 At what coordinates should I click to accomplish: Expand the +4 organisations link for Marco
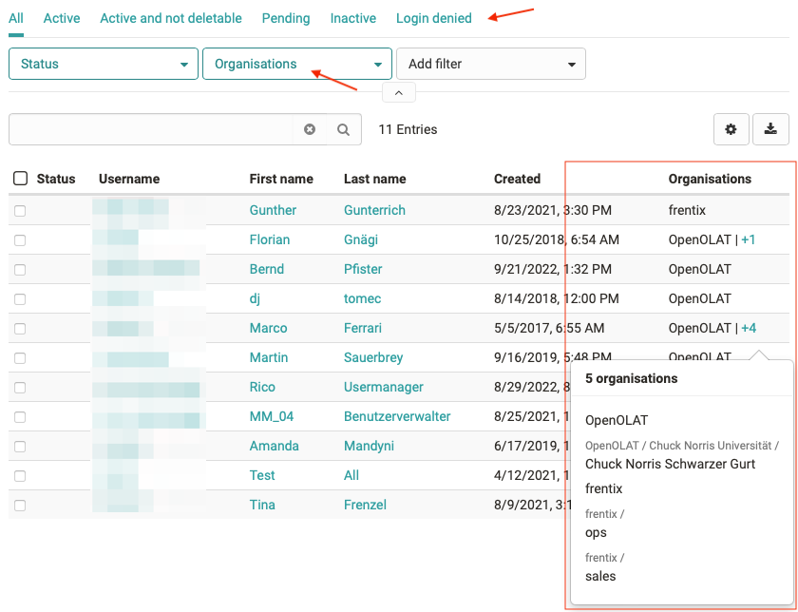click(749, 328)
